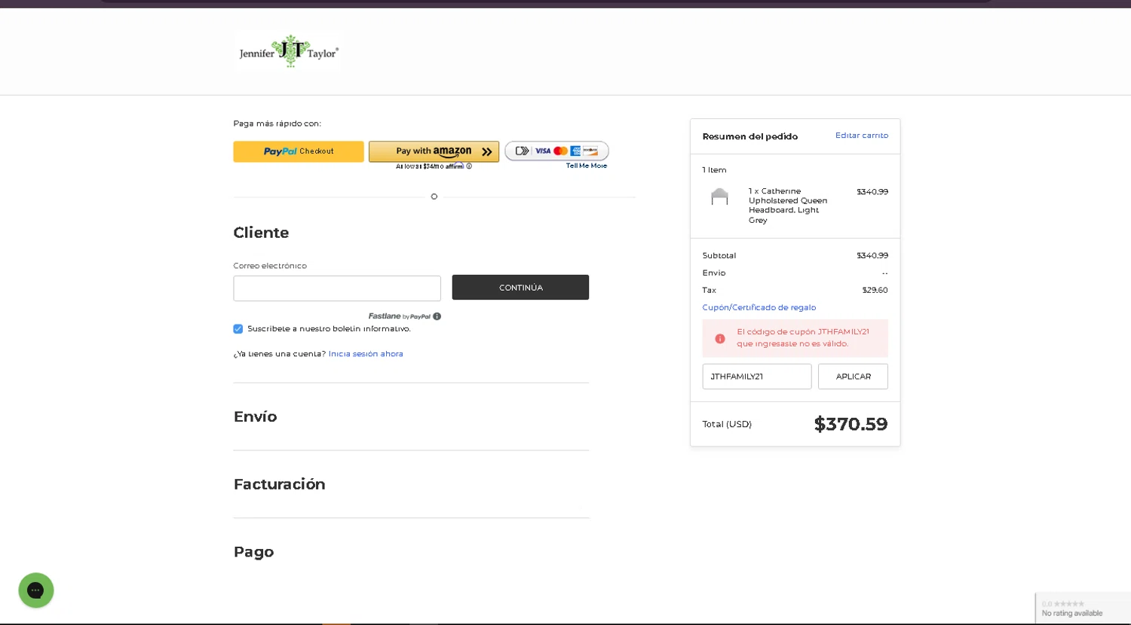Screen dimensions: 1131x625
Task: Click the Pago section heading
Action: pyautogui.click(x=254, y=552)
